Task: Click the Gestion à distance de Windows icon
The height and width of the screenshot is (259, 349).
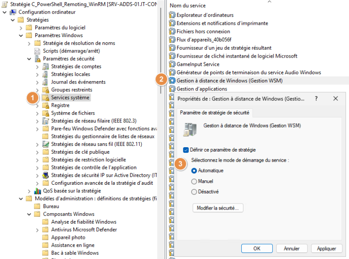Action: click(x=172, y=80)
